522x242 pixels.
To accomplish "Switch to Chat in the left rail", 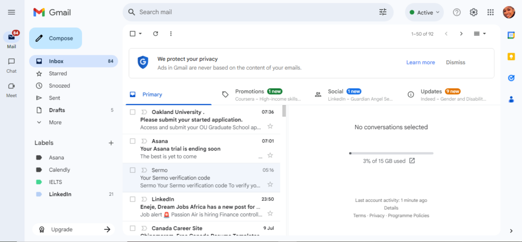I will click(12, 66).
